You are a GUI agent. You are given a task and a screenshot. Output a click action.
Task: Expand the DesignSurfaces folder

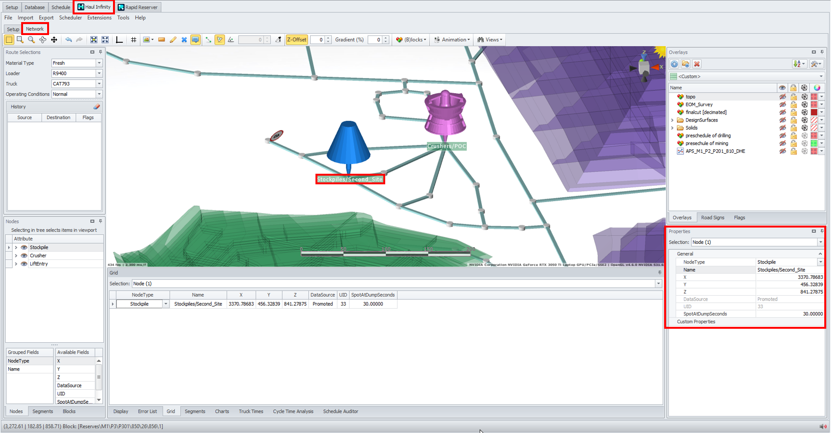click(x=672, y=120)
